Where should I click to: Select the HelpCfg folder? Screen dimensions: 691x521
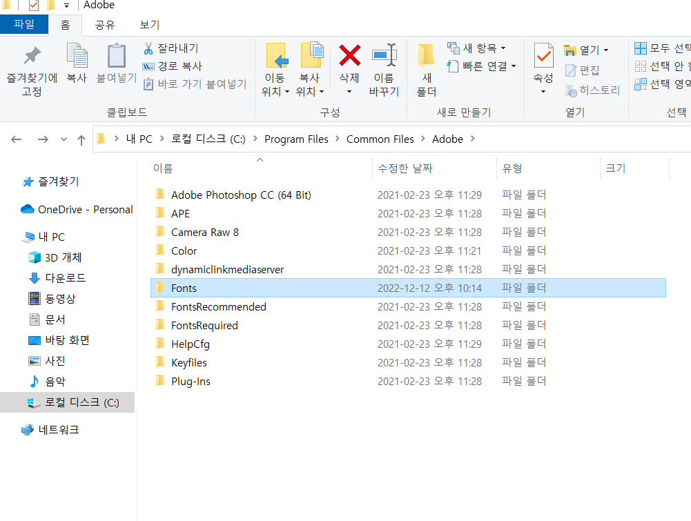(408, 344)
